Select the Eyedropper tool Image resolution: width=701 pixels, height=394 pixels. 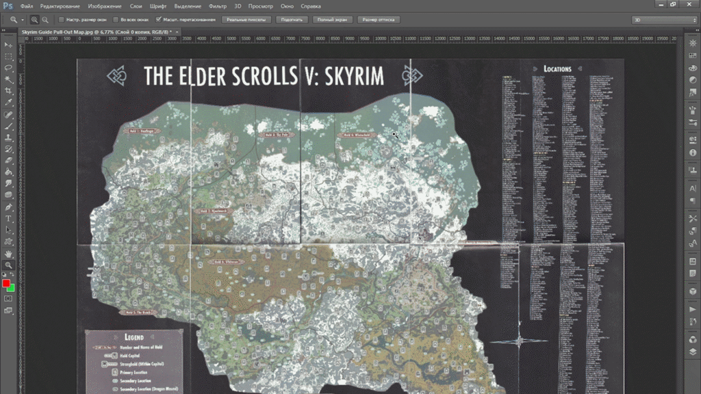(x=8, y=103)
